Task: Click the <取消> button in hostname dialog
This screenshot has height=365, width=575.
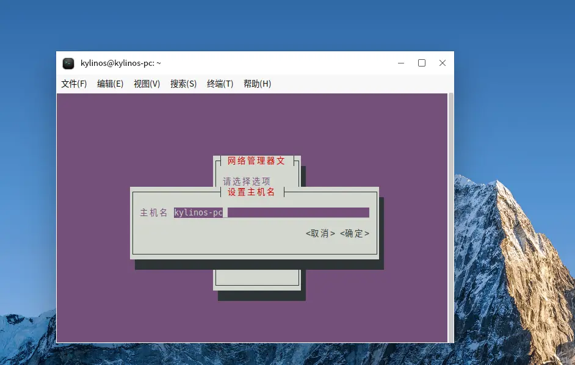Action: point(320,233)
